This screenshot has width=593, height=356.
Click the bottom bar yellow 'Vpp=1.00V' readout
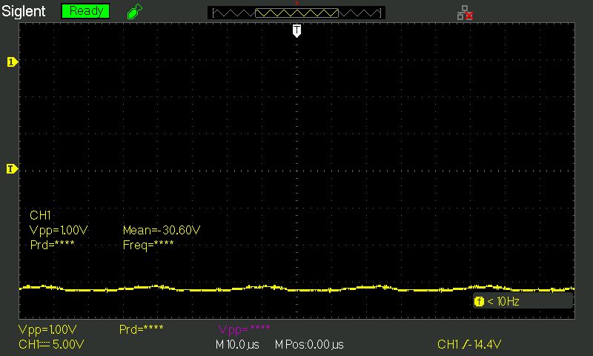point(47,329)
